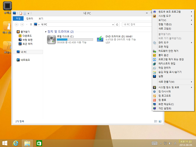
Task: Switch to the 보기 ribbon tab
Action: click(x=41, y=18)
